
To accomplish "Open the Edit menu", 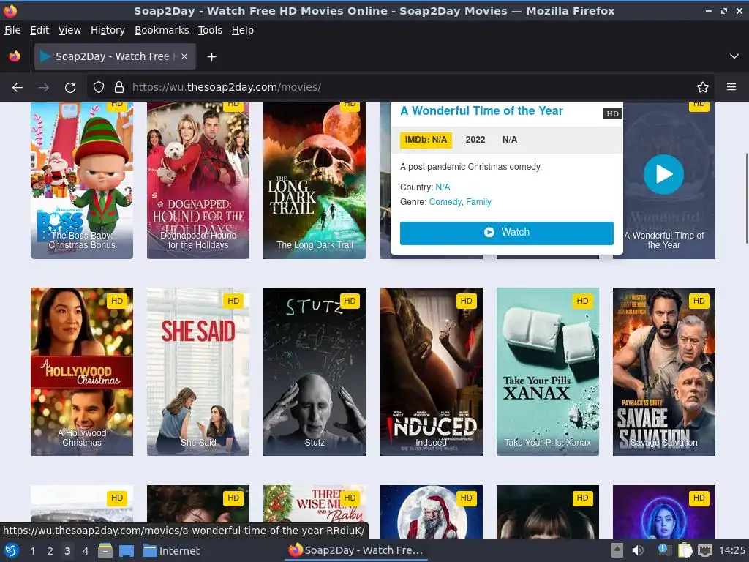I will click(39, 30).
